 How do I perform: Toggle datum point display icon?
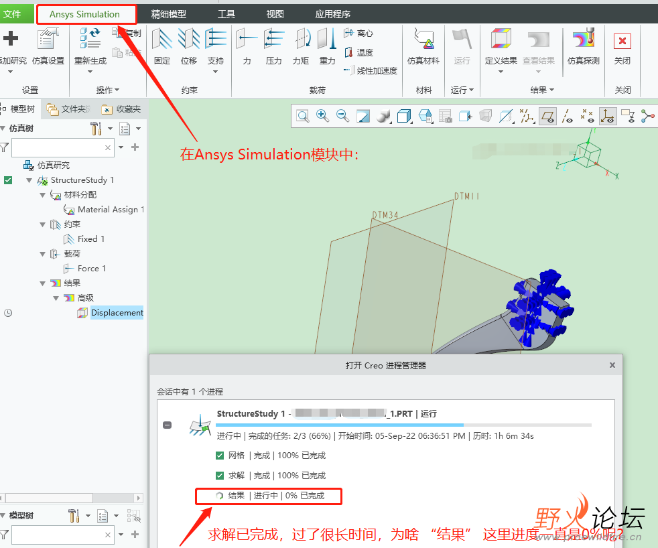tap(587, 116)
